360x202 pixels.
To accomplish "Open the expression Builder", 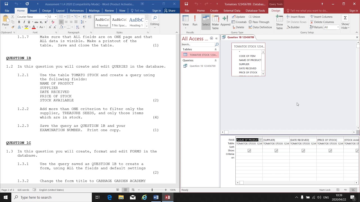I will coord(293,27).
